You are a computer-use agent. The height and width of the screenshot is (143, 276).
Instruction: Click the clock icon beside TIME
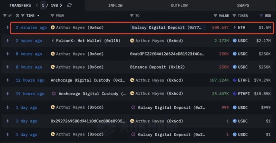[17, 16]
